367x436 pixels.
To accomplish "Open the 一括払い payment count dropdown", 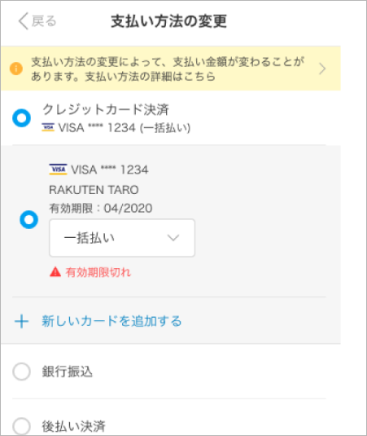I will coord(122,238).
